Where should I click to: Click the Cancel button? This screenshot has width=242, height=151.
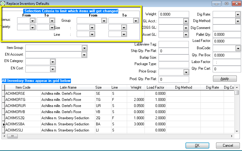tap(228, 145)
